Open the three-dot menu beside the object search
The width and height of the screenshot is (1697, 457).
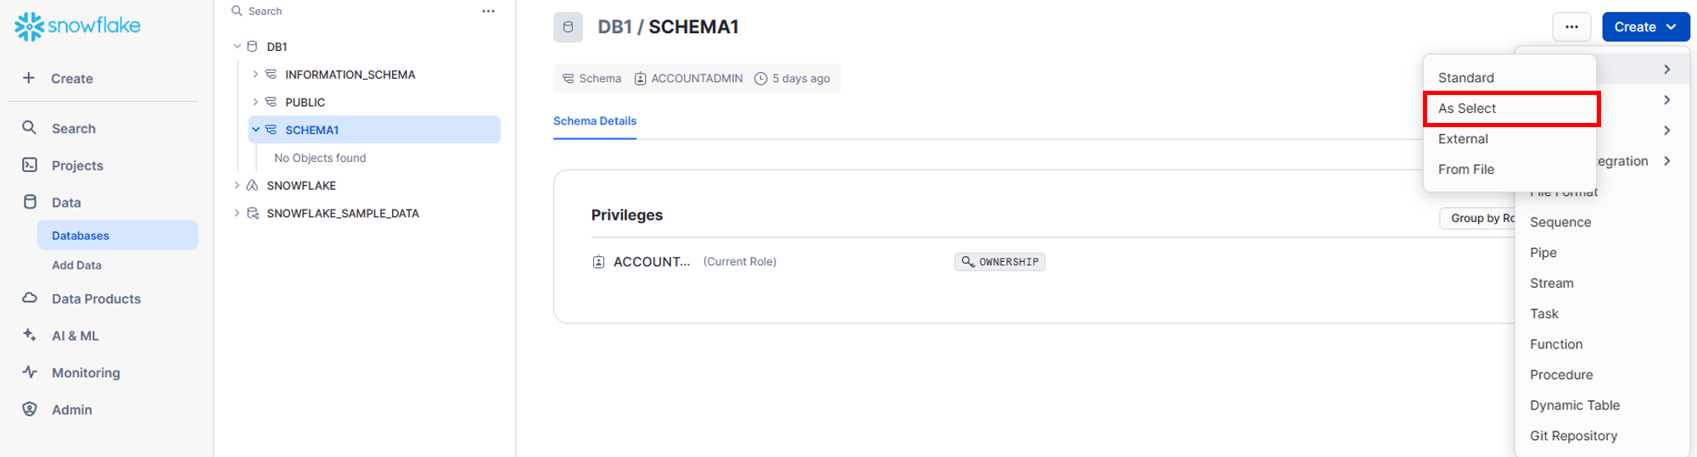coord(488,11)
